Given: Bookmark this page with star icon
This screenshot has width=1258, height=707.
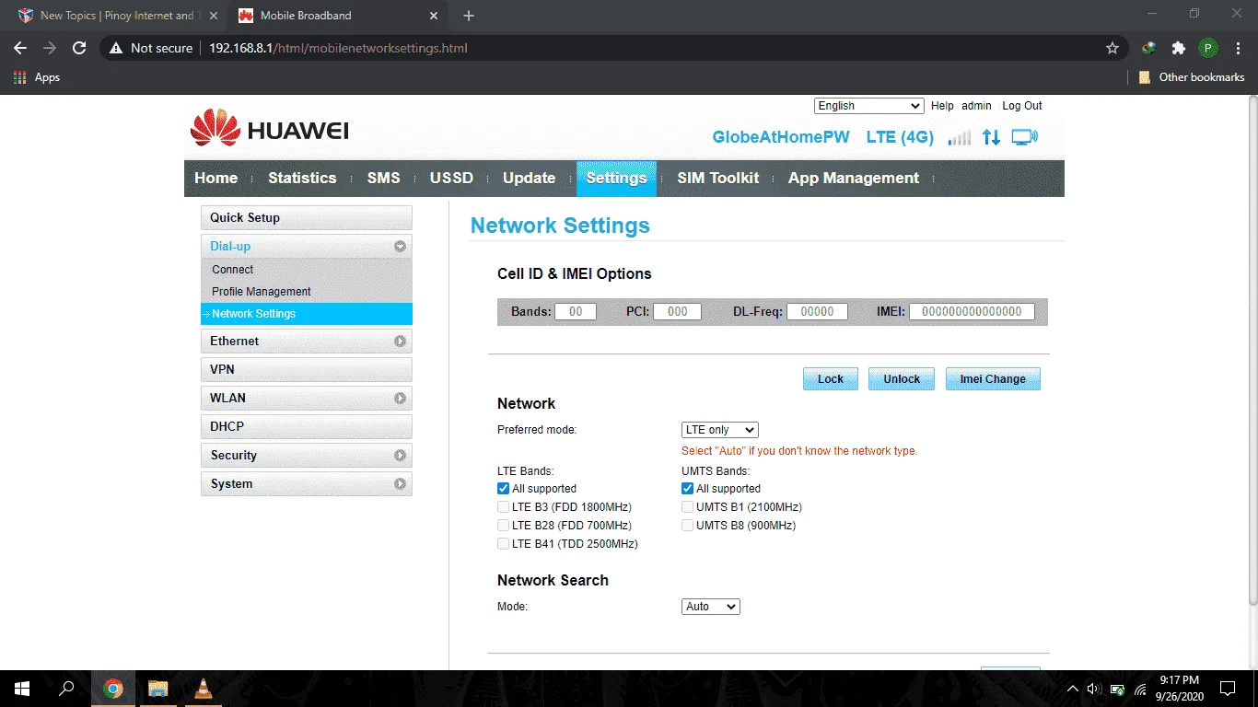Looking at the screenshot, I should [x=1112, y=48].
